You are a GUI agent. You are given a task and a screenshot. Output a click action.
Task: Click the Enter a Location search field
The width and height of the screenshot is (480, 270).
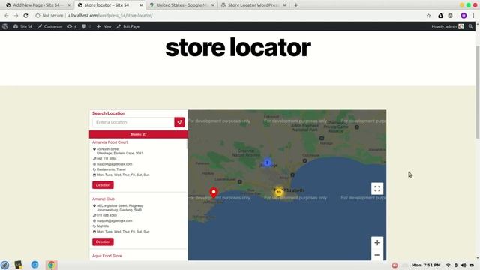point(133,122)
